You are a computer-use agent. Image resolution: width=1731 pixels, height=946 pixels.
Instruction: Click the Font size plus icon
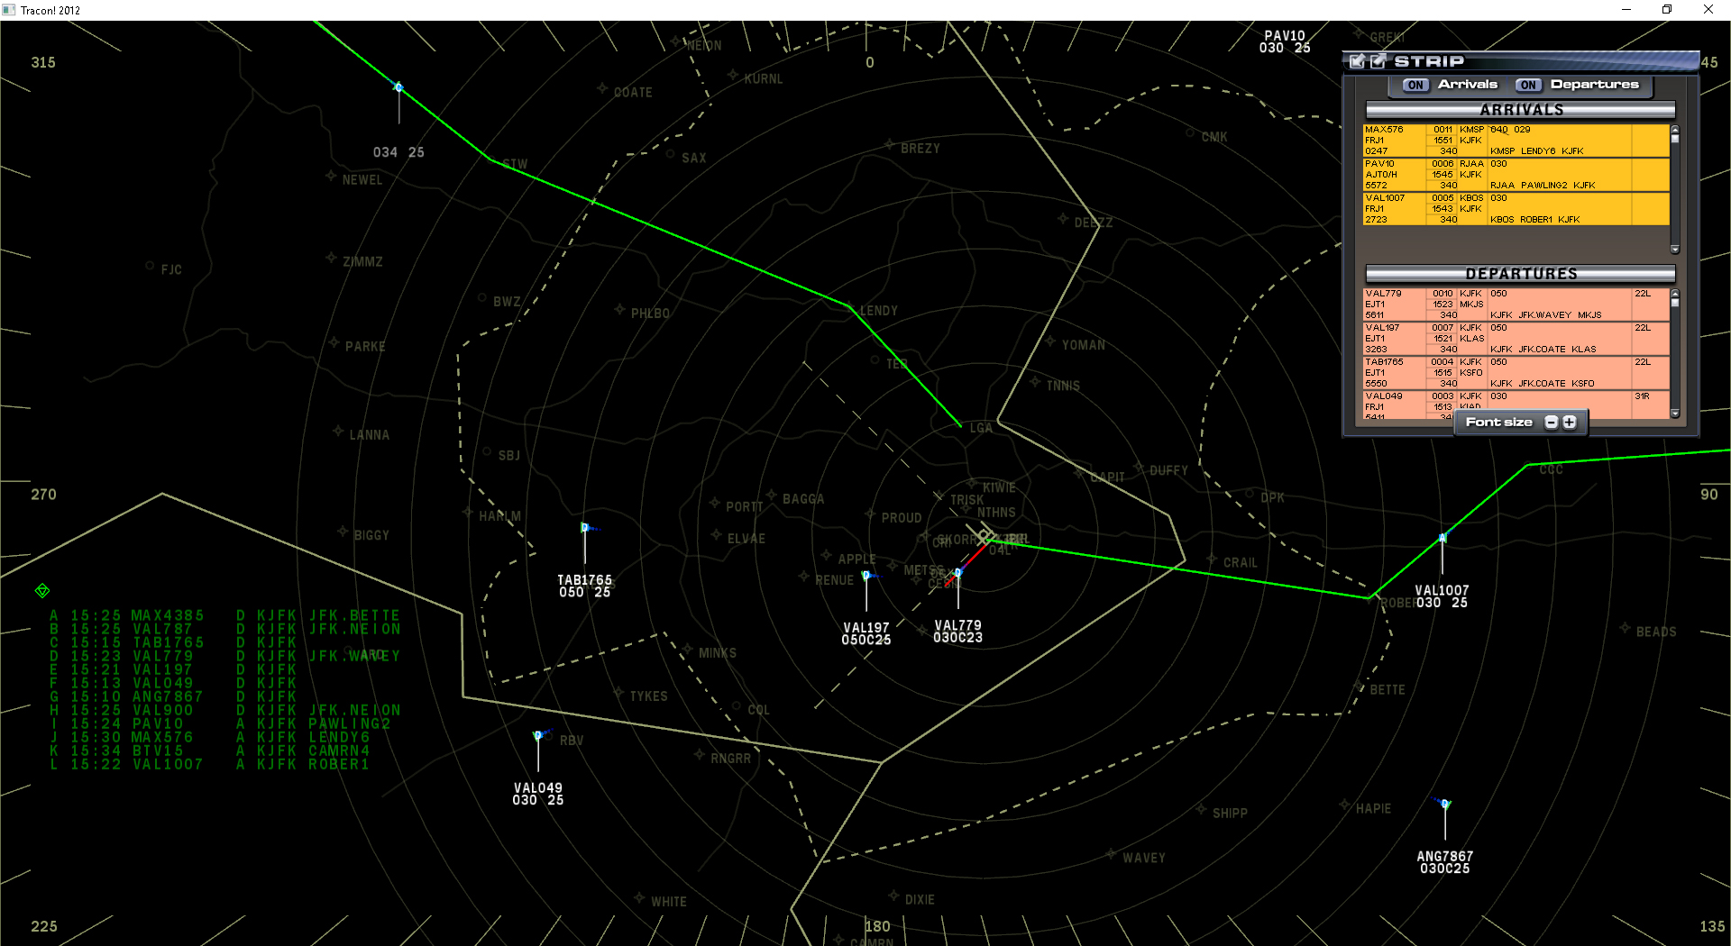tap(1570, 422)
